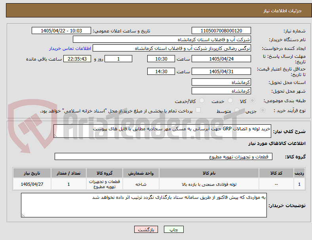Click the remaining time countdown 22:35:43
This screenshot has width=312, height=240.
pos(77,59)
